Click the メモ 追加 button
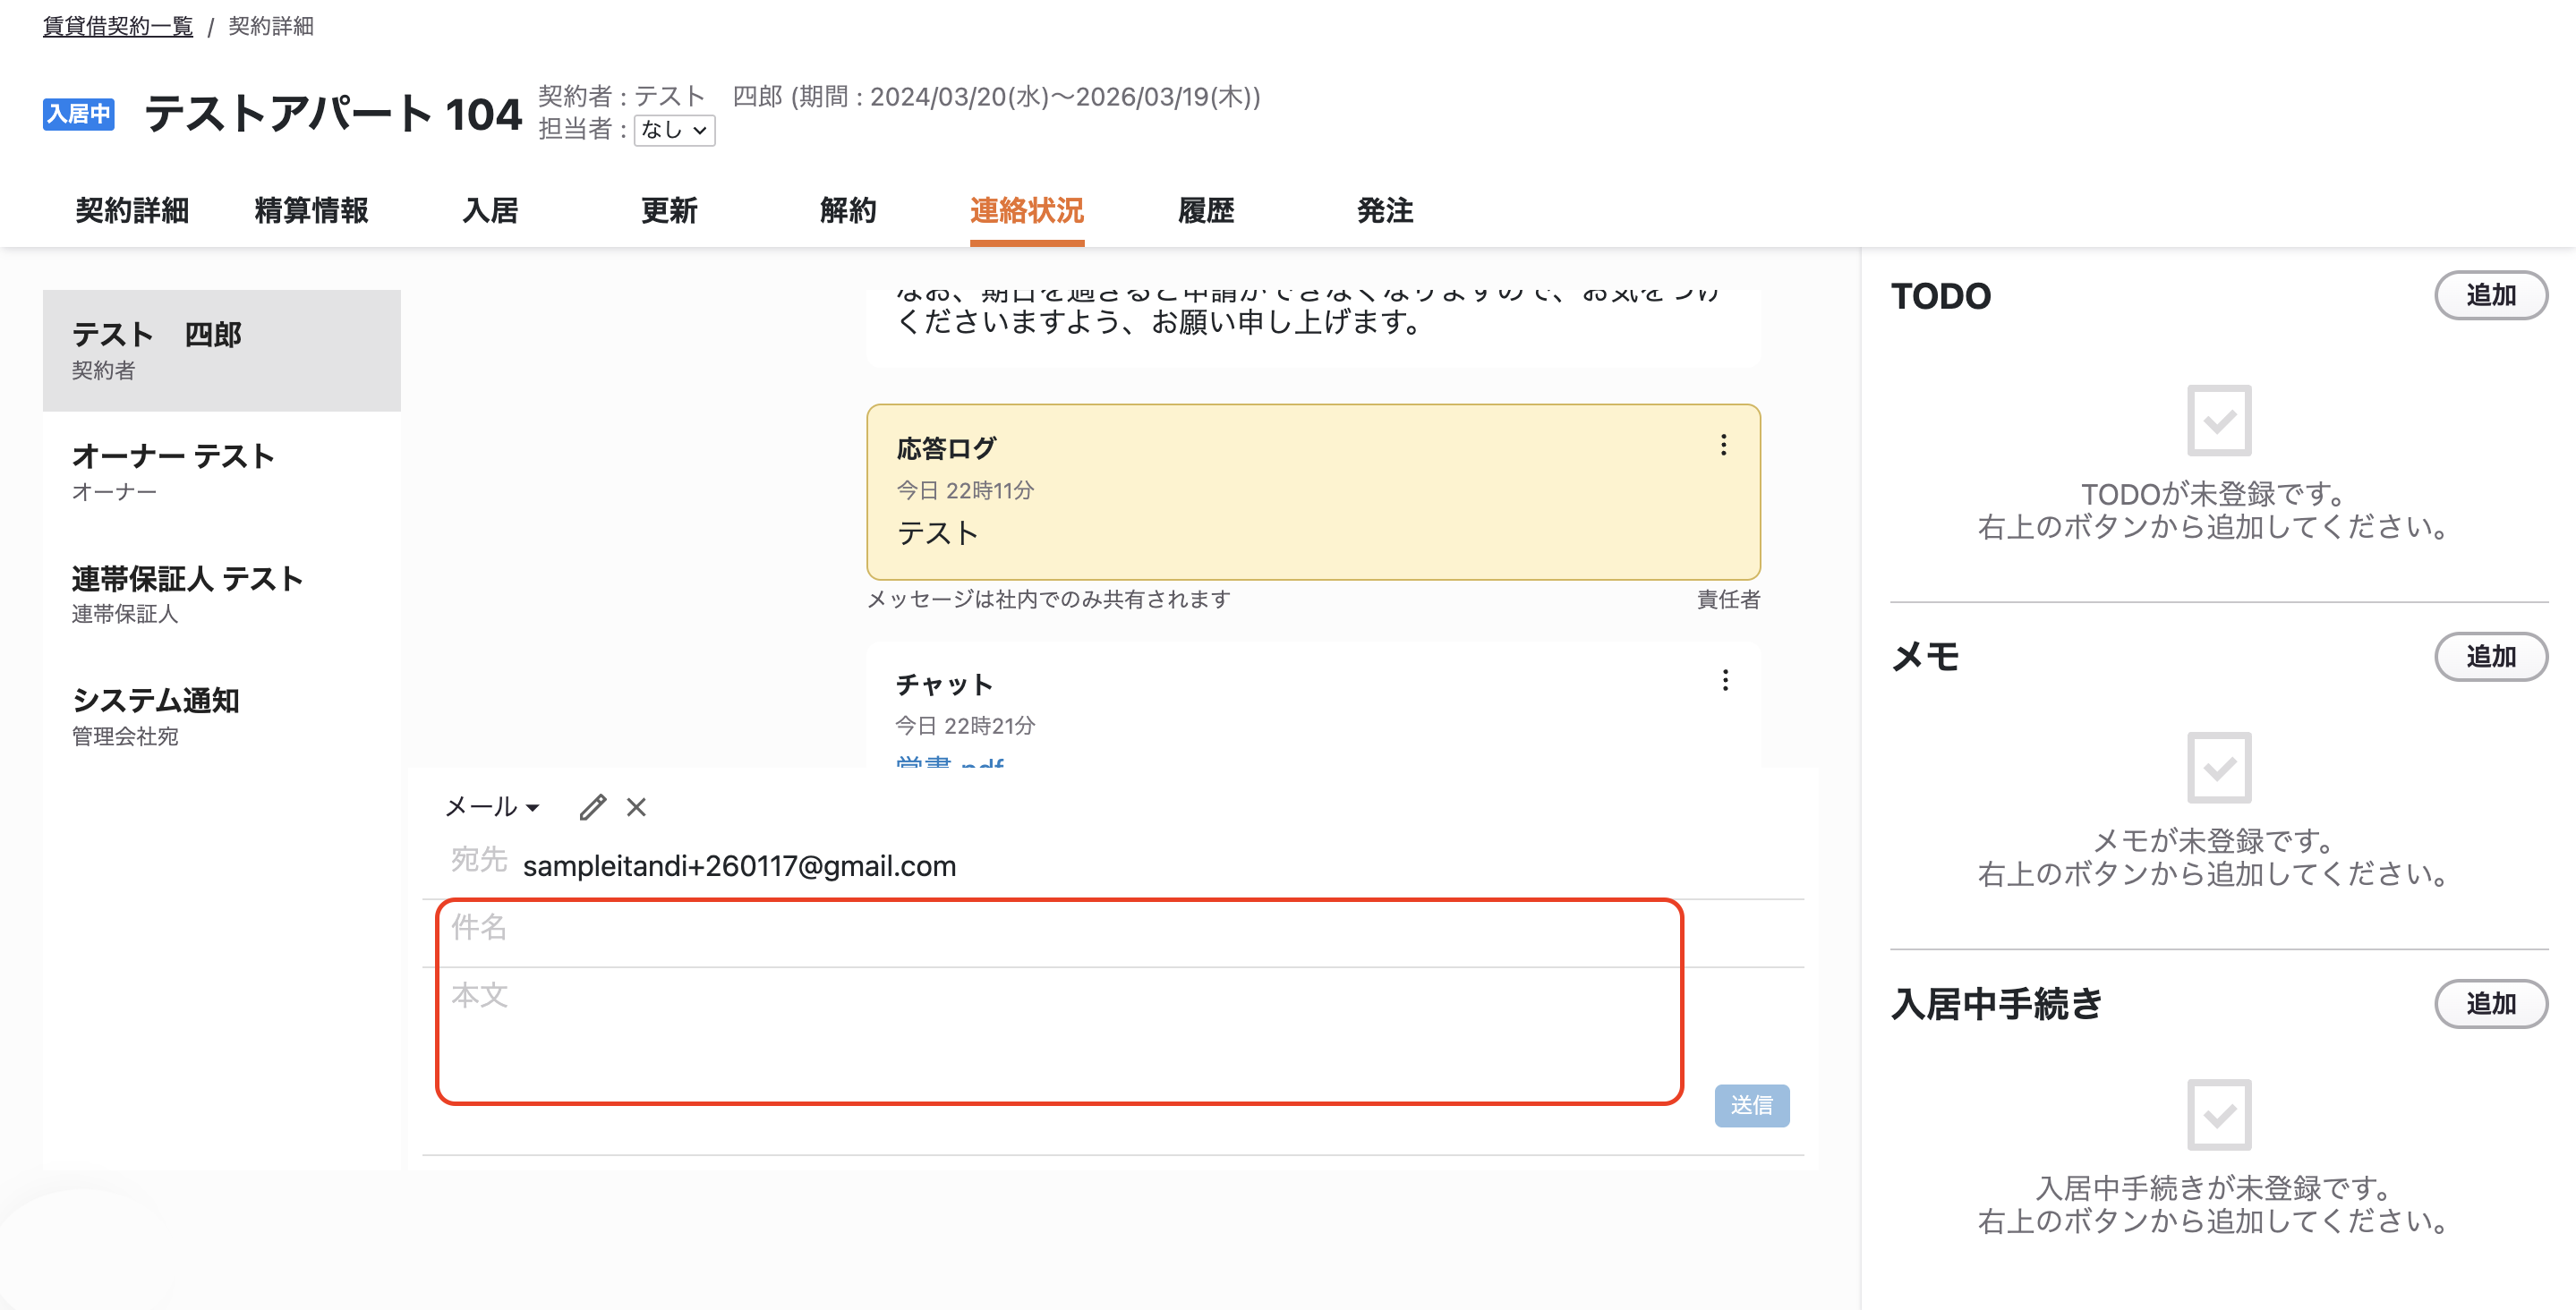Screen dimensions: 2576x1310 (2490, 657)
